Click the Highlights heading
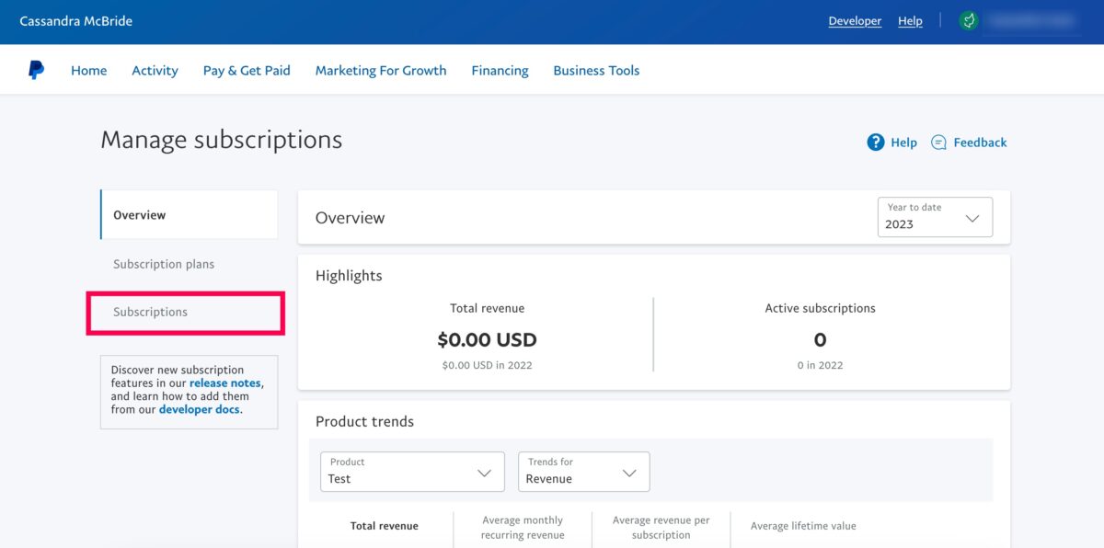The width and height of the screenshot is (1104, 548). [349, 276]
